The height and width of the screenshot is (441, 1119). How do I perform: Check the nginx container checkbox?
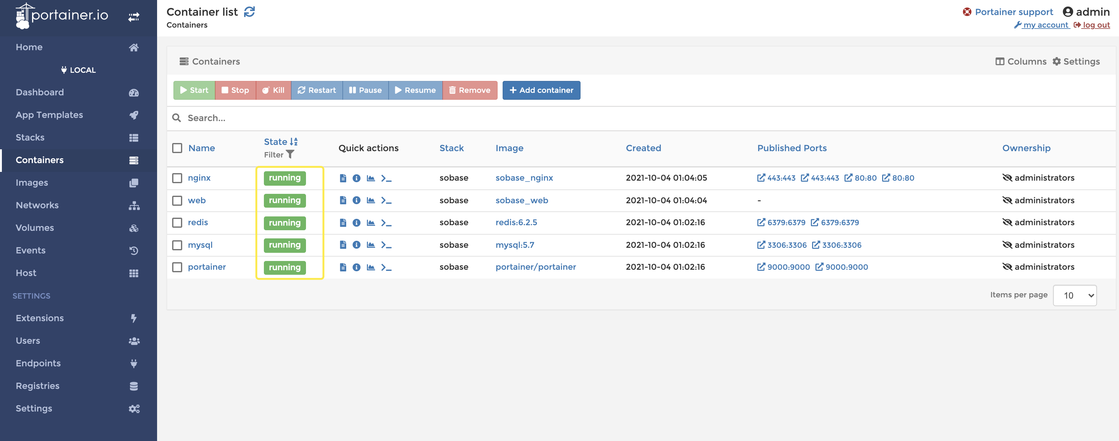[x=177, y=178]
